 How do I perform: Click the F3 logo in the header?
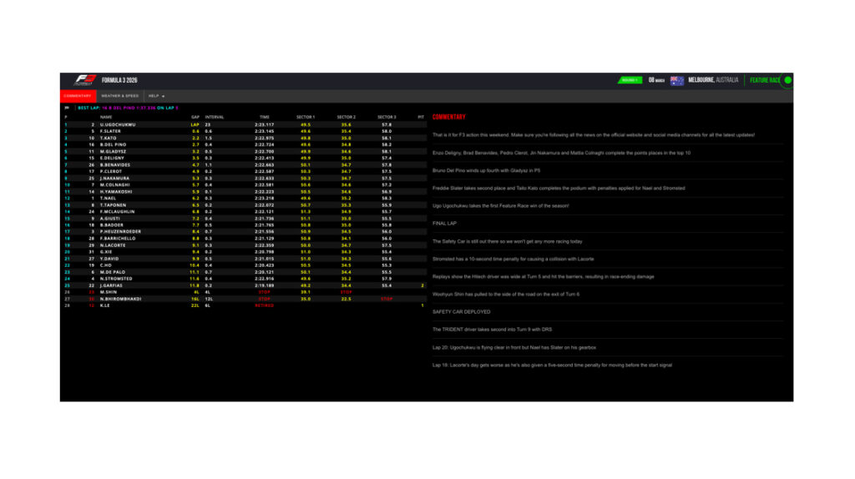85,80
